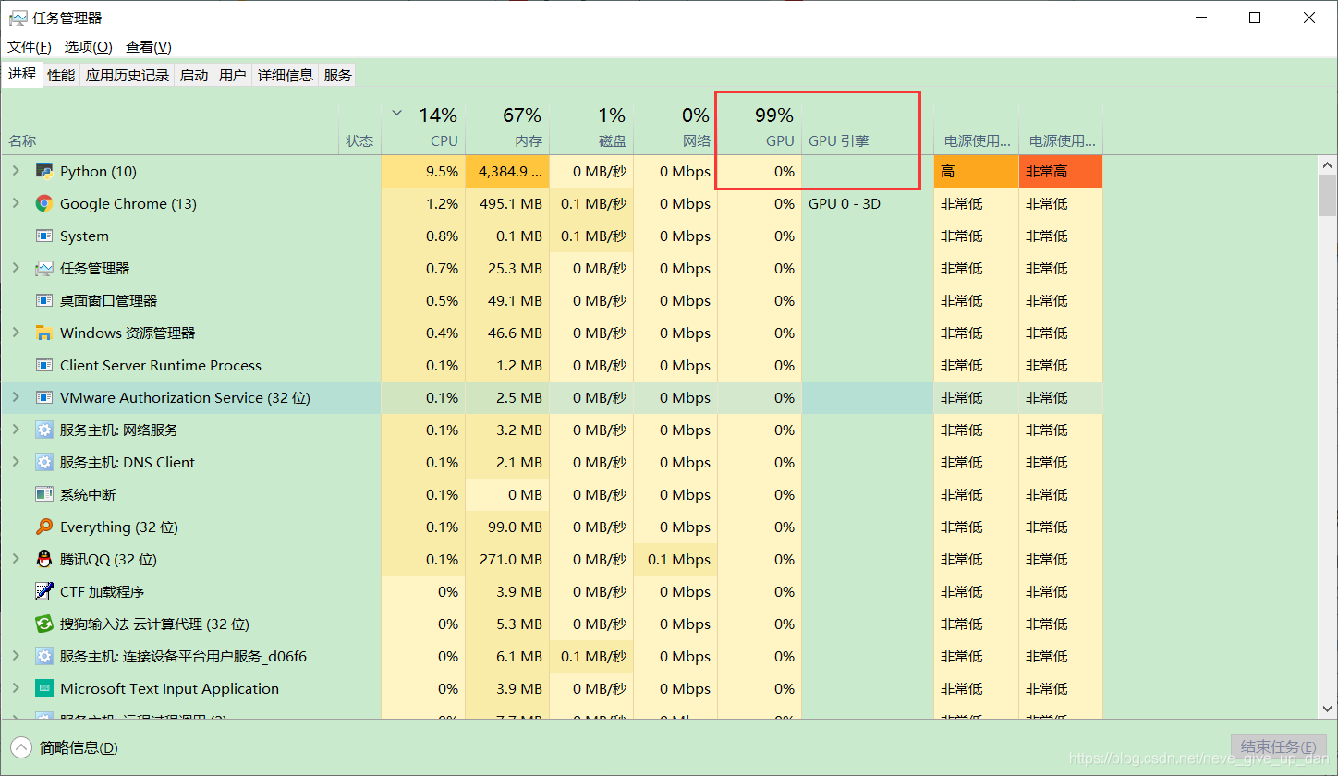Click the 连接设备平台用户服务 gear icon
The width and height of the screenshot is (1338, 776).
tap(43, 656)
